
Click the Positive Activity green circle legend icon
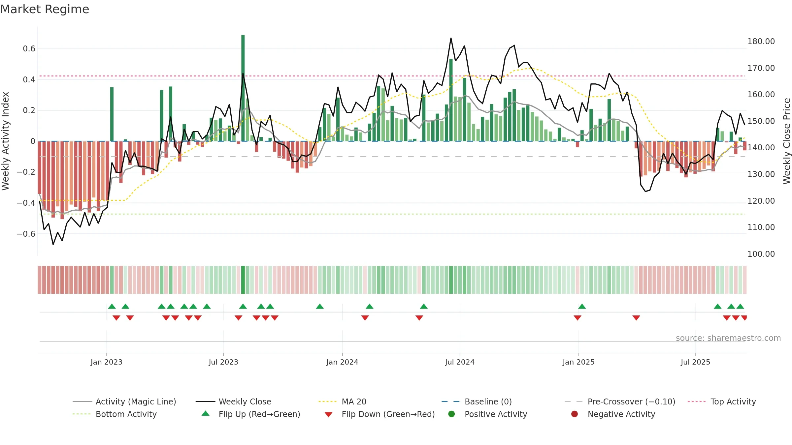coord(451,414)
